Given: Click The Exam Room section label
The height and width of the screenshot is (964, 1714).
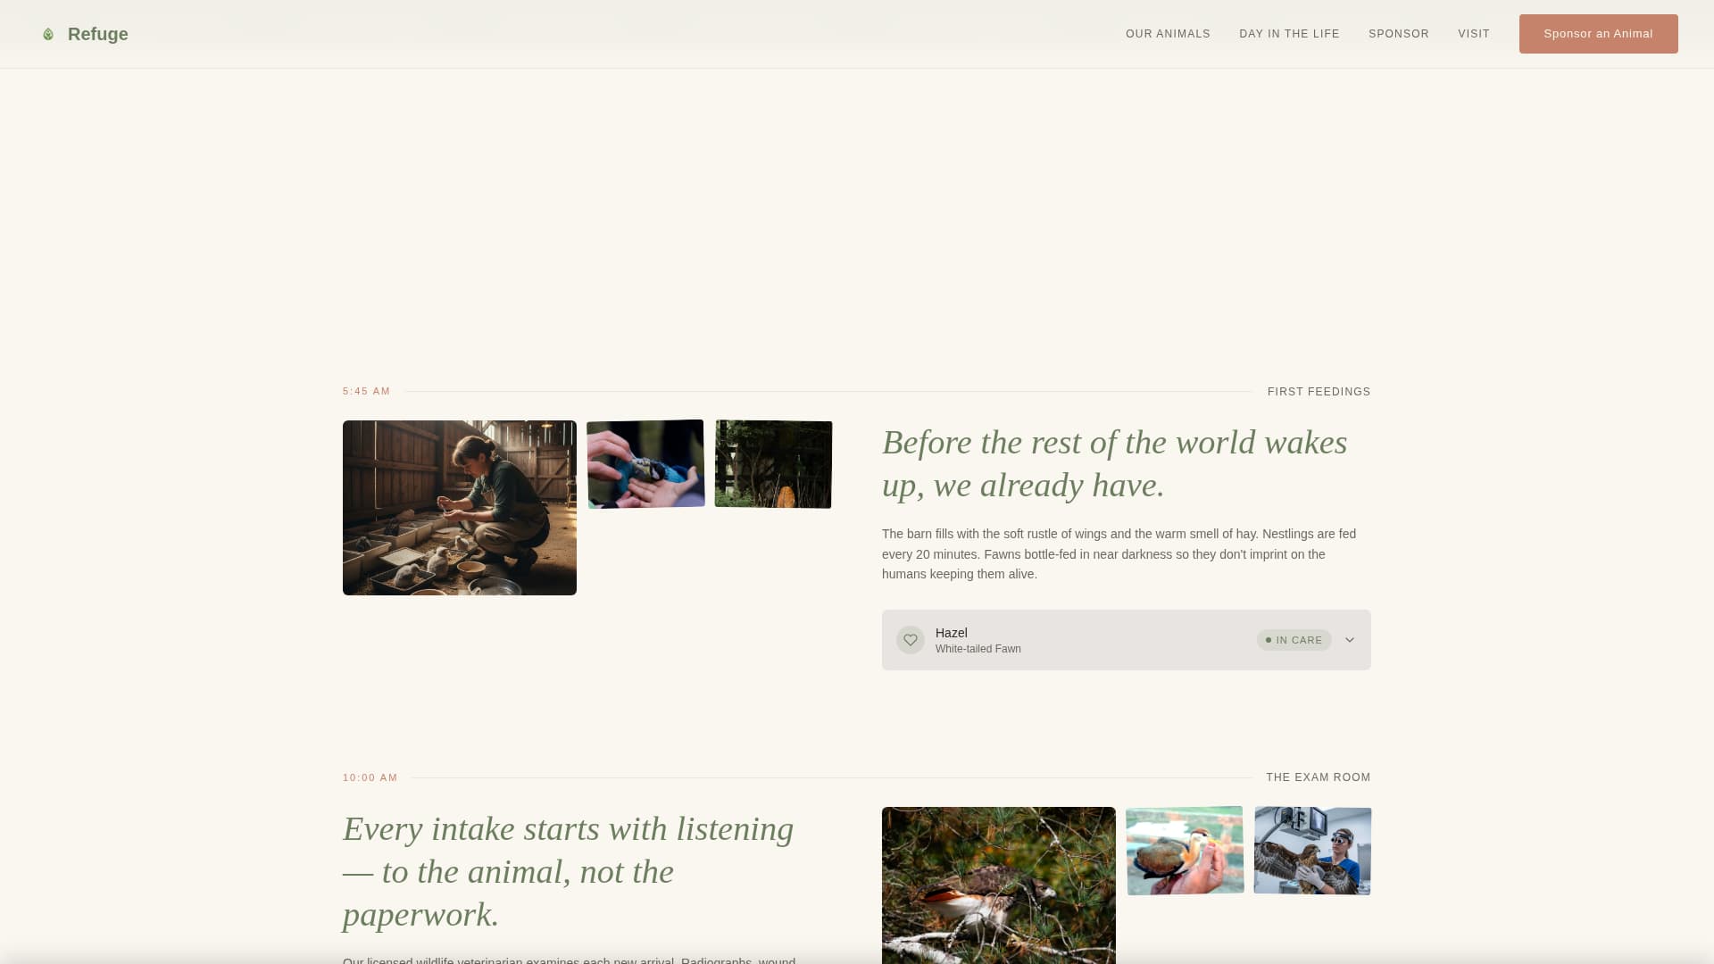Looking at the screenshot, I should tap(1319, 777).
